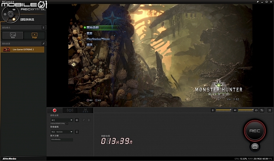274x161 pixels.
Task: Click the CPU usage status text
Action: click(241, 159)
